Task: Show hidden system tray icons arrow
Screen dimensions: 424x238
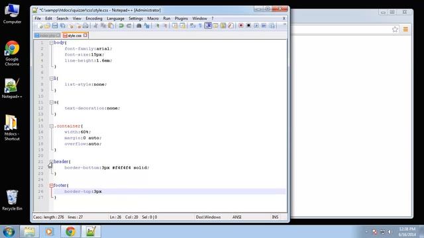Action: pos(366,231)
